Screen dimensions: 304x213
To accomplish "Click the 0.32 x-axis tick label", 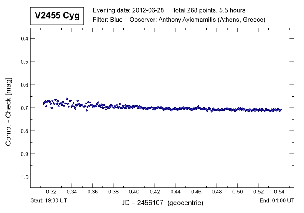I will pyautogui.click(x=51, y=191).
